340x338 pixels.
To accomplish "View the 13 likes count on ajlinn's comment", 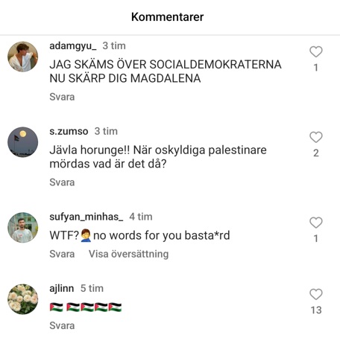I will [x=316, y=310].
